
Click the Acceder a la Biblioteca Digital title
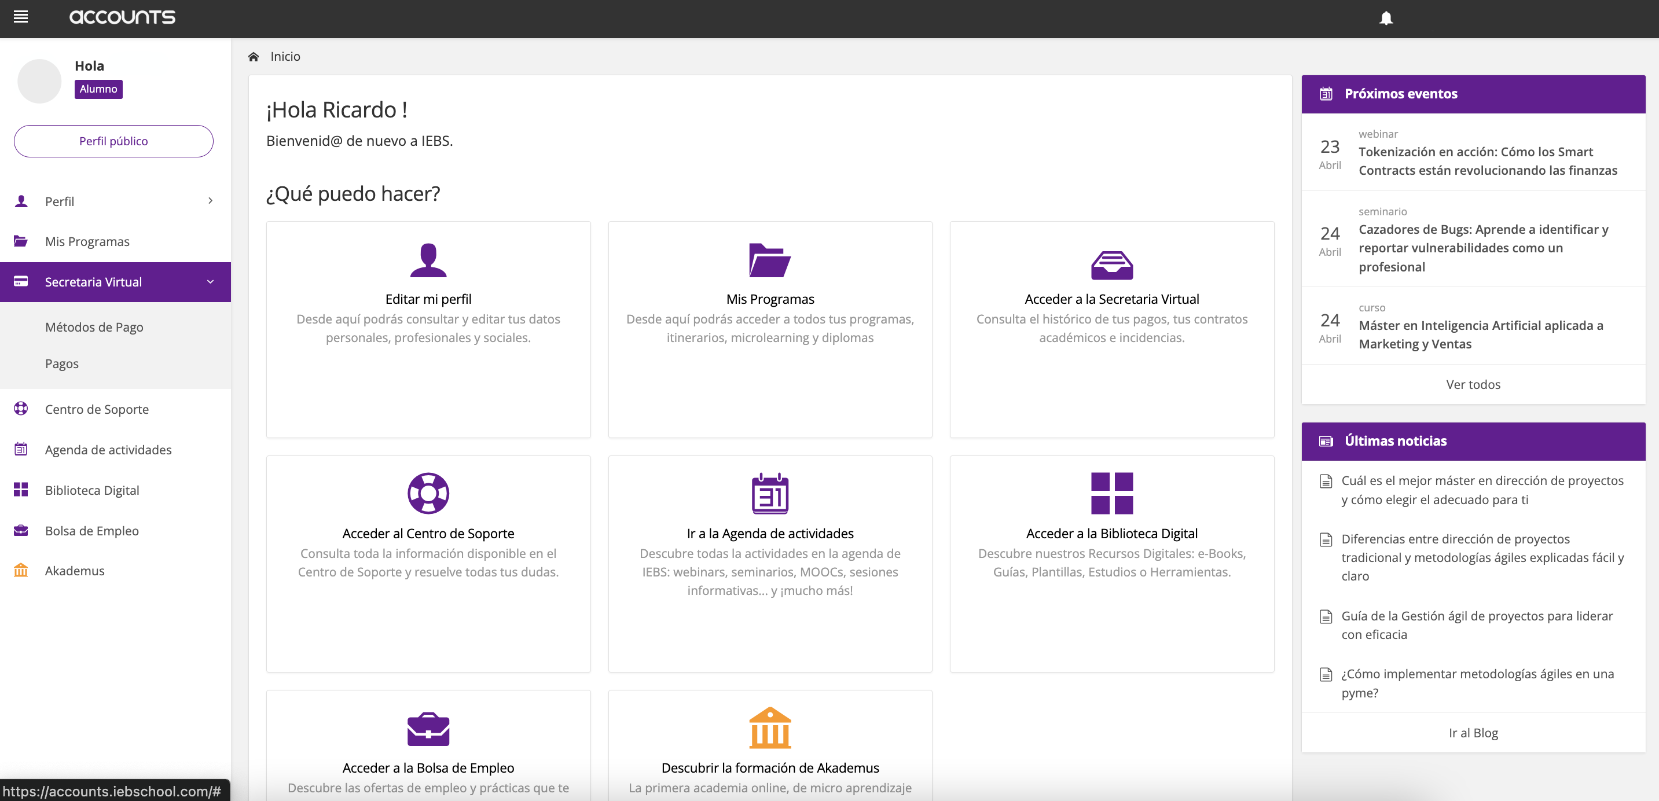tap(1111, 533)
